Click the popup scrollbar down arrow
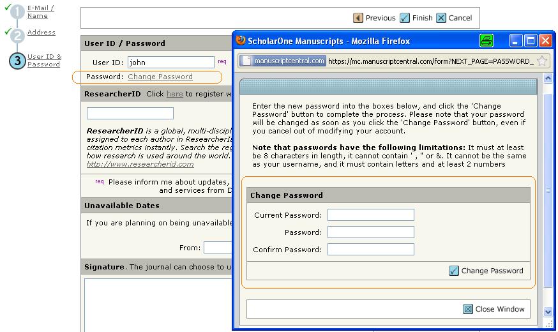This screenshot has height=332, width=558. point(548,312)
